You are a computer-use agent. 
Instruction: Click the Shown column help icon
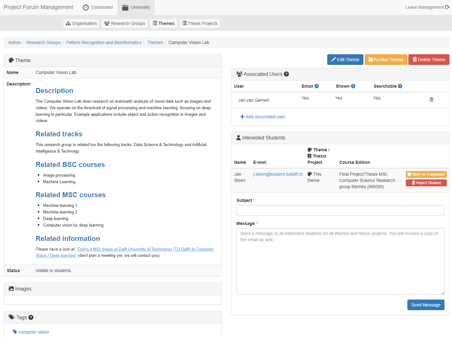353,86
